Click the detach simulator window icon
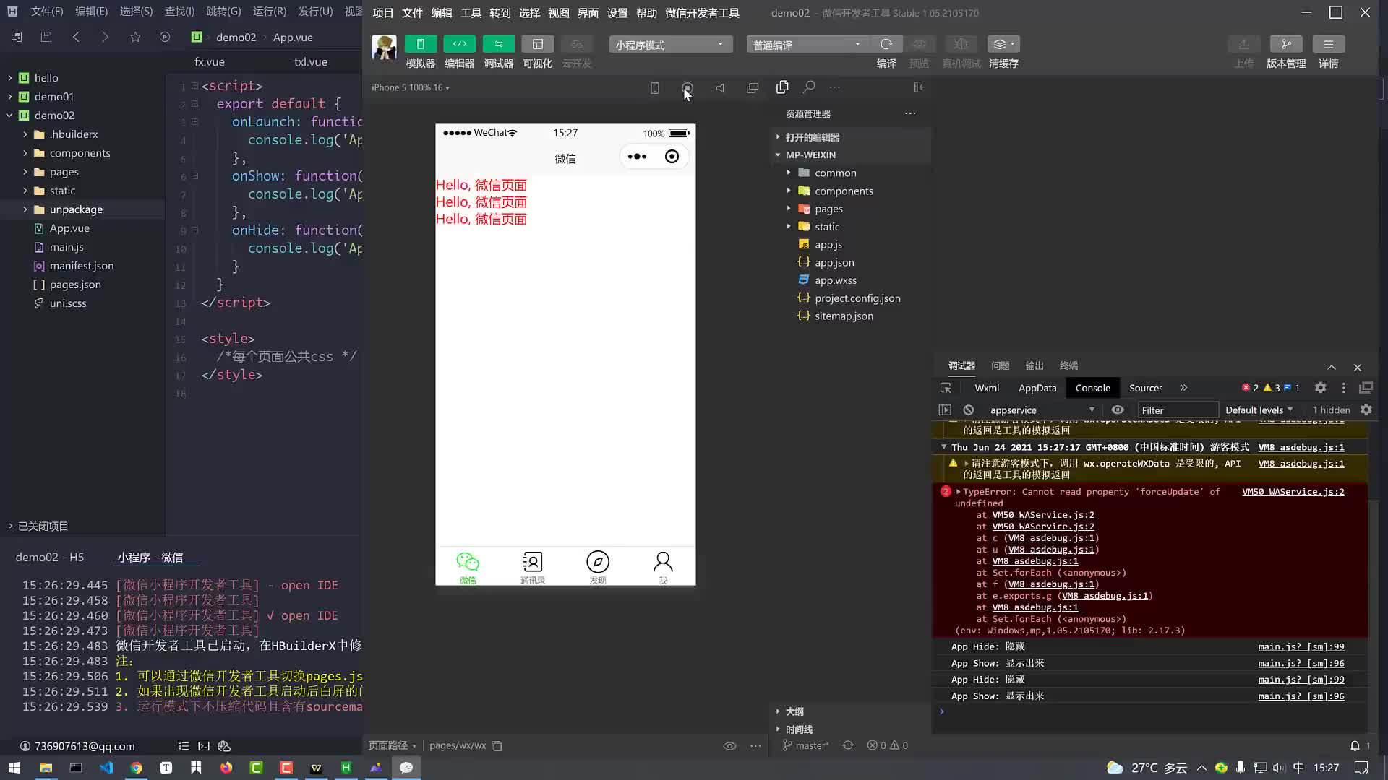The height and width of the screenshot is (780, 1388). tap(753, 87)
